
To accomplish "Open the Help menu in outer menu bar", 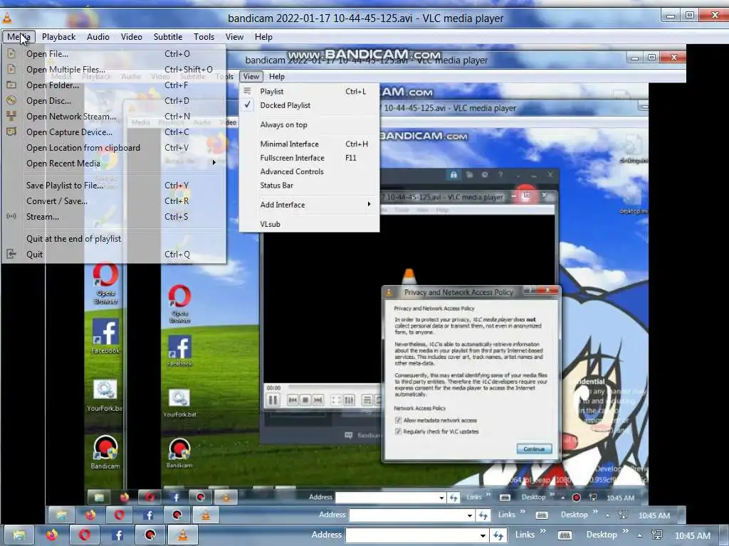I will pyautogui.click(x=263, y=37).
